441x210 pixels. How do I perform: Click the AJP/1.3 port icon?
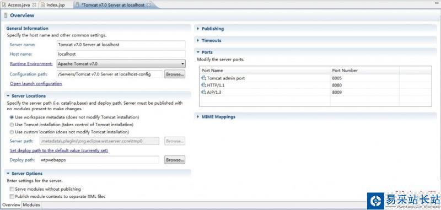[203, 92]
